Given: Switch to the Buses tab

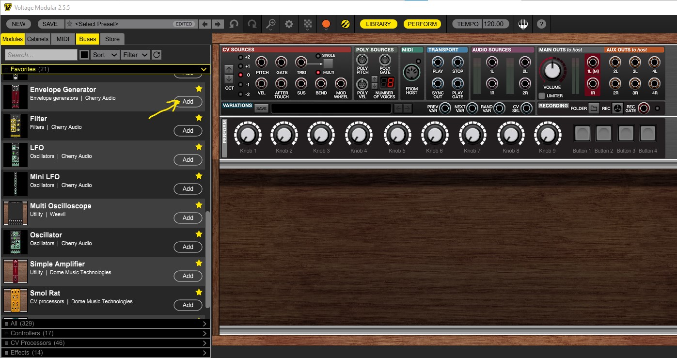Looking at the screenshot, I should point(88,39).
